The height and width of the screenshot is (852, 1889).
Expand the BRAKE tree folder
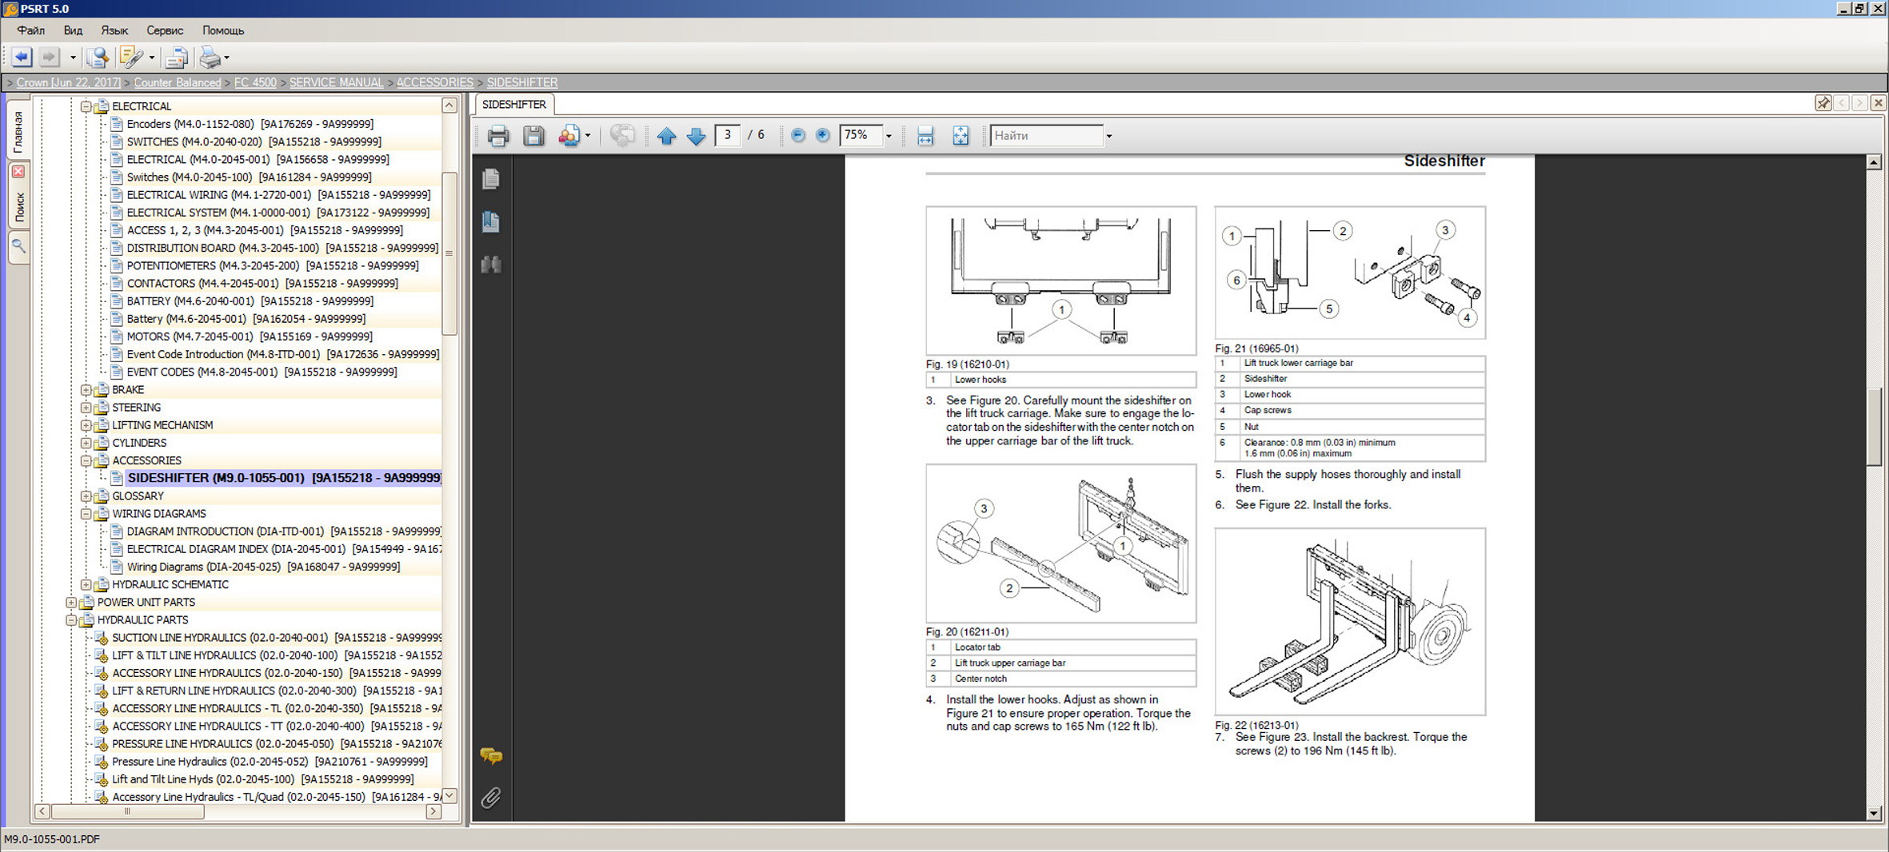(x=86, y=390)
